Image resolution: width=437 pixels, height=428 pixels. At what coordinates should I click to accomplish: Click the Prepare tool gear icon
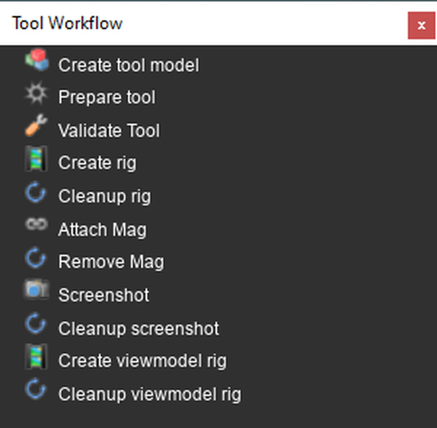(x=36, y=94)
